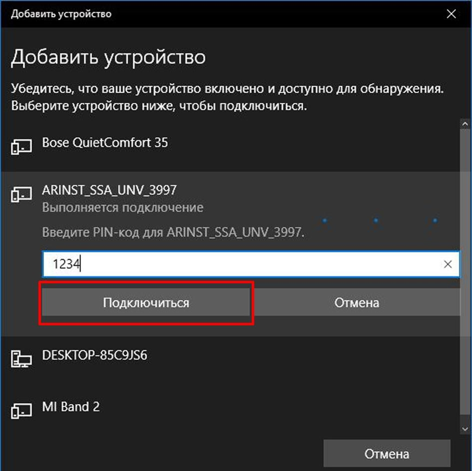The height and width of the screenshot is (471, 472).
Task: Select the ARINST_SSA_UNV_3997 device name
Action: pyautogui.click(x=109, y=190)
